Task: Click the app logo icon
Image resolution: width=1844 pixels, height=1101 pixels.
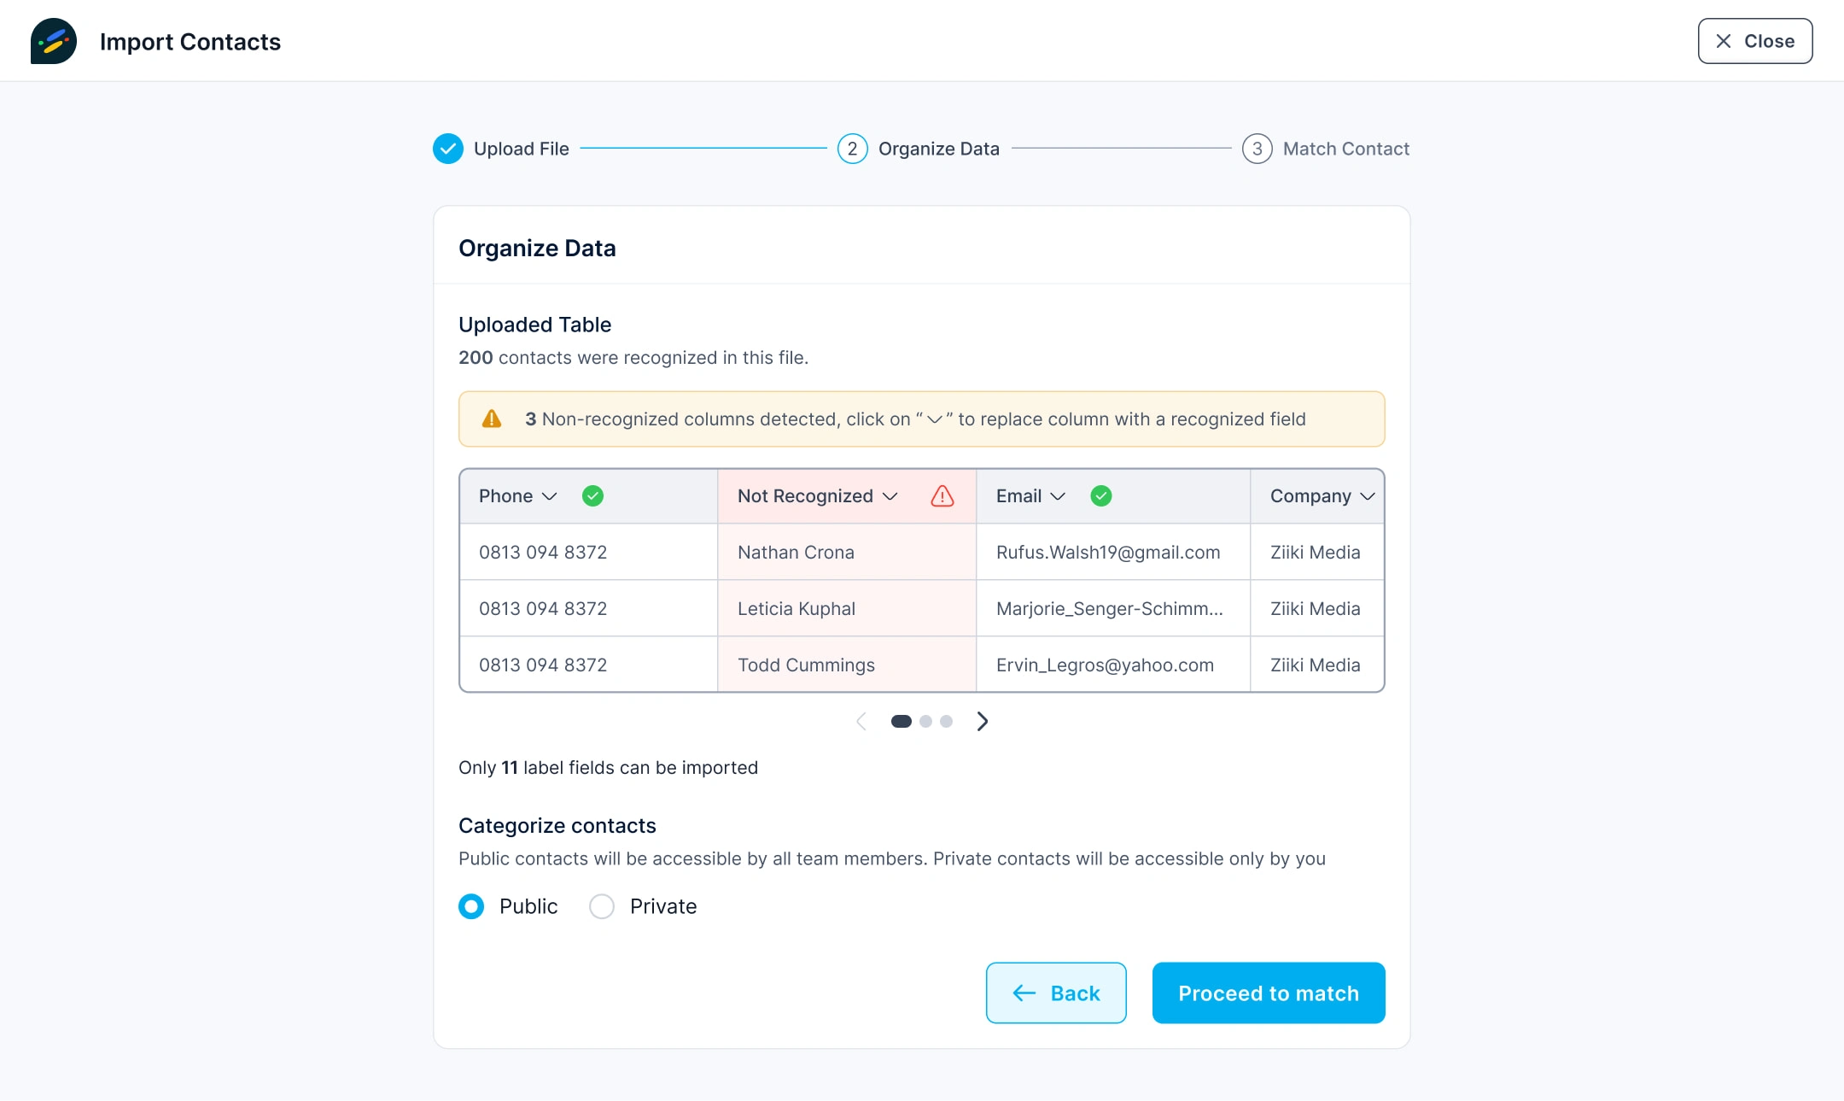Action: pos(54,41)
